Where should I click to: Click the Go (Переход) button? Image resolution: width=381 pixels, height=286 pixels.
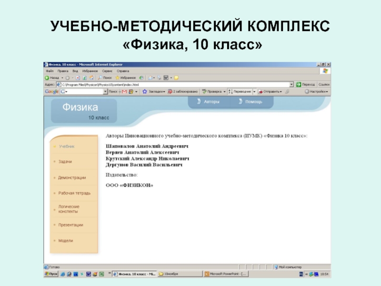pyautogui.click(x=305, y=85)
